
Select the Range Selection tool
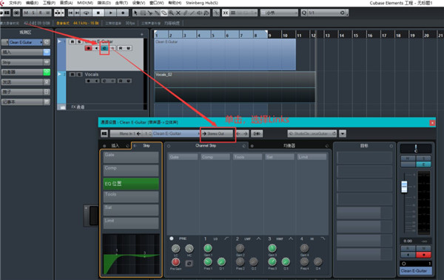click(x=143, y=13)
